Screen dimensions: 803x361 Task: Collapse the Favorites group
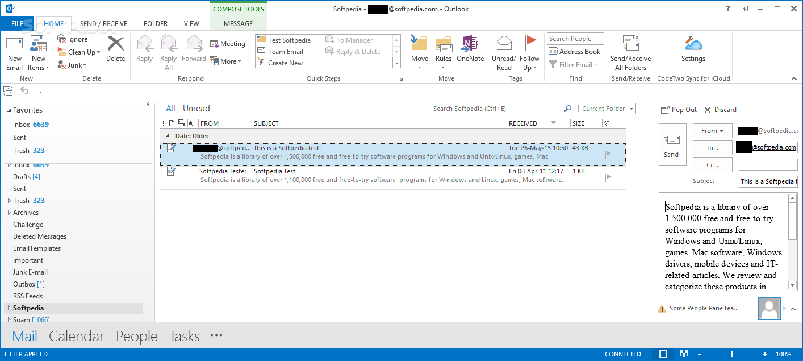point(8,110)
